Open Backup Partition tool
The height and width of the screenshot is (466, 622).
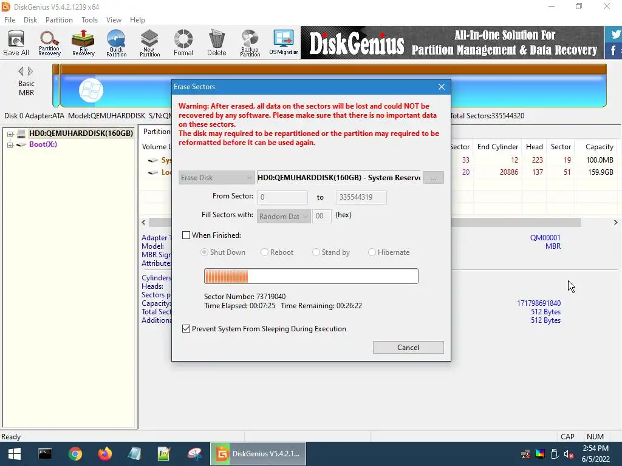point(250,43)
